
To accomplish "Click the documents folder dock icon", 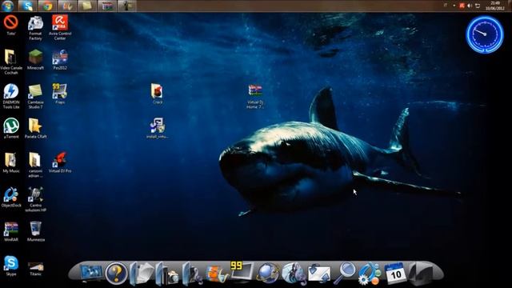I will pos(141,273).
